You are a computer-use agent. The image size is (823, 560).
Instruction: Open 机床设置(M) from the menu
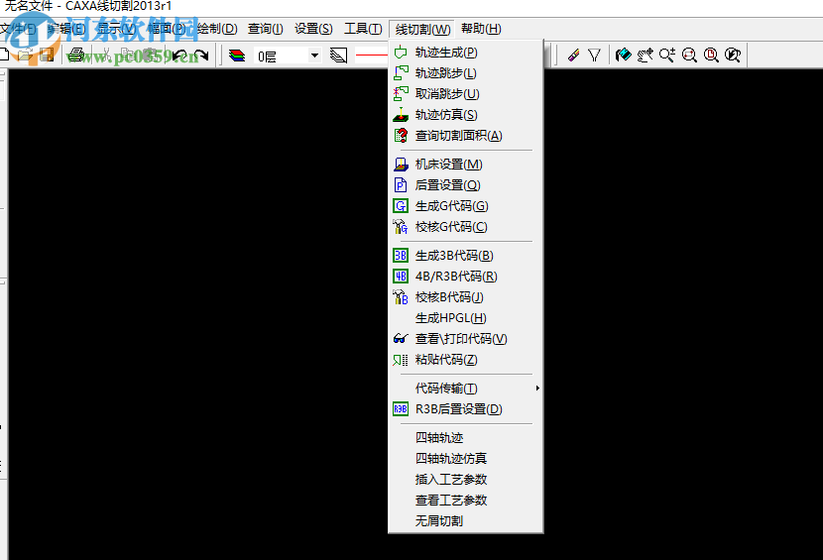pos(466,165)
